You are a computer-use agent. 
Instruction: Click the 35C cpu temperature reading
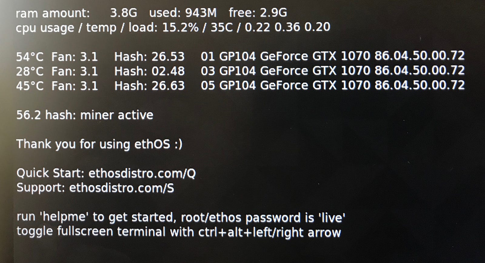[x=222, y=28]
